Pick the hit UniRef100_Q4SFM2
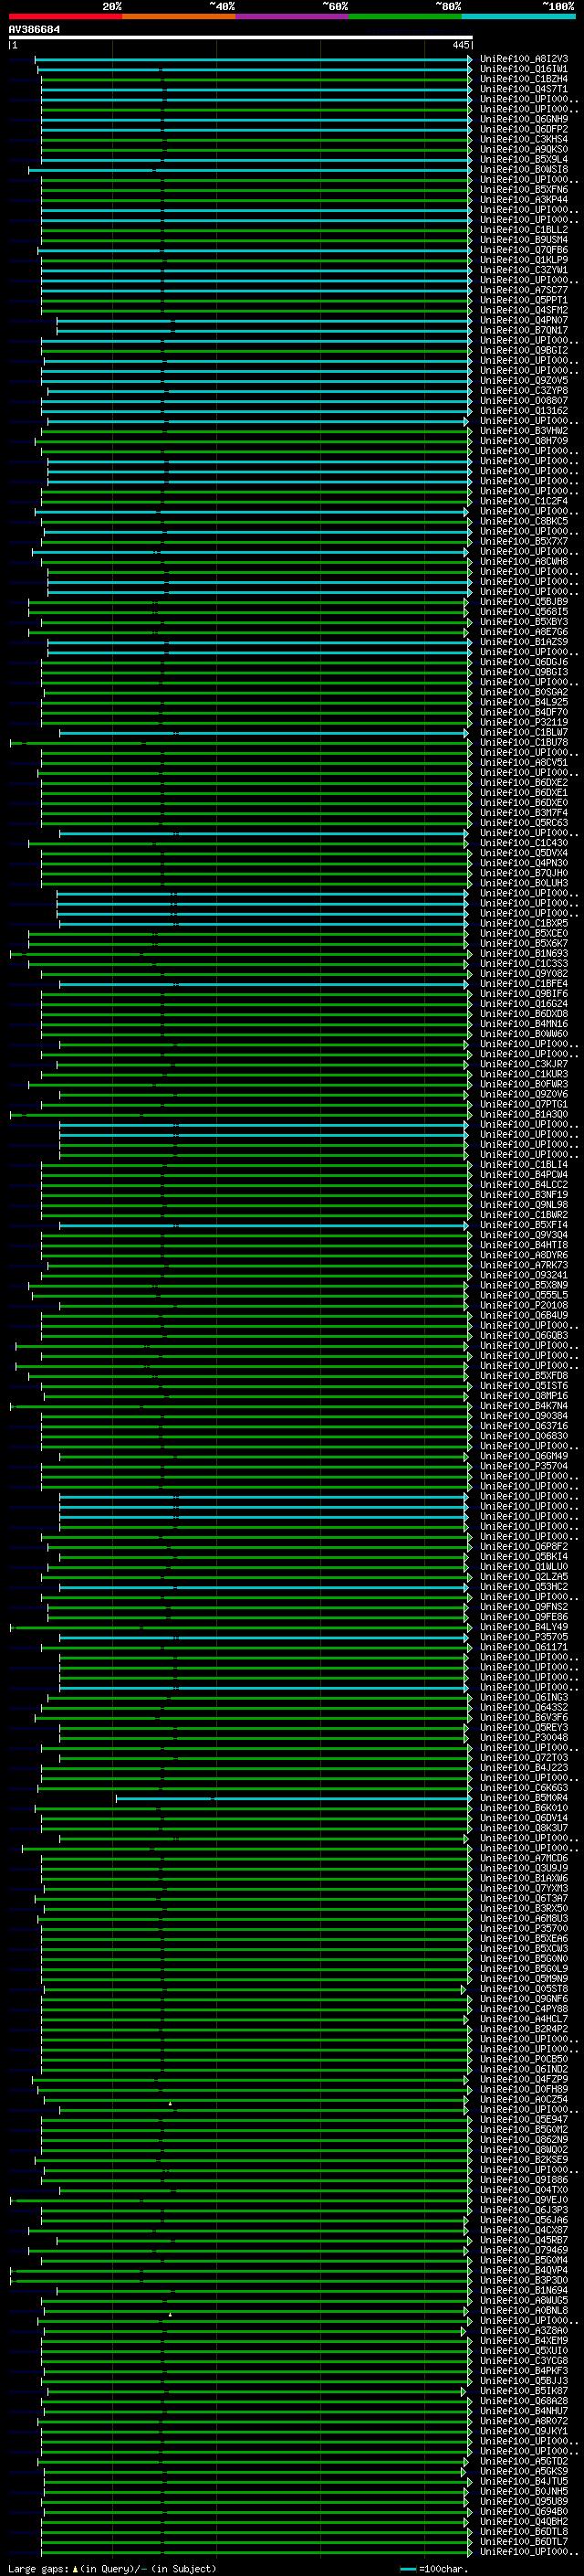584x2576 pixels. (524, 310)
